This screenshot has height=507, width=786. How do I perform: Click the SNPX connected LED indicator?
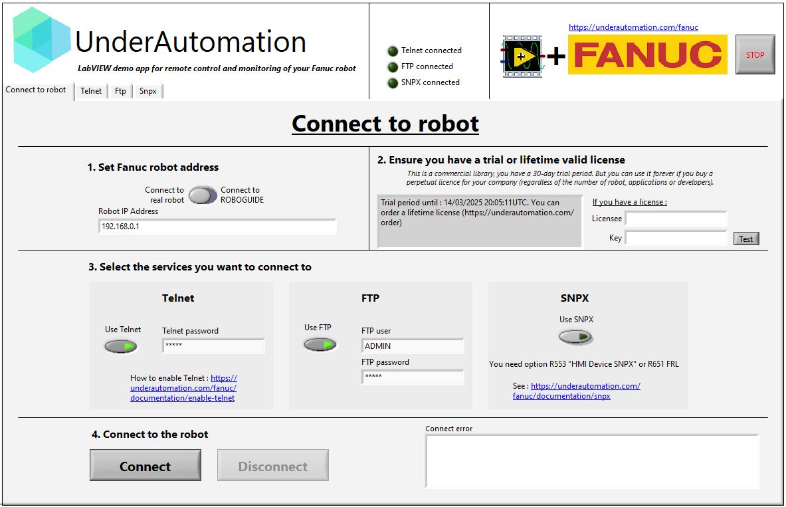(393, 83)
